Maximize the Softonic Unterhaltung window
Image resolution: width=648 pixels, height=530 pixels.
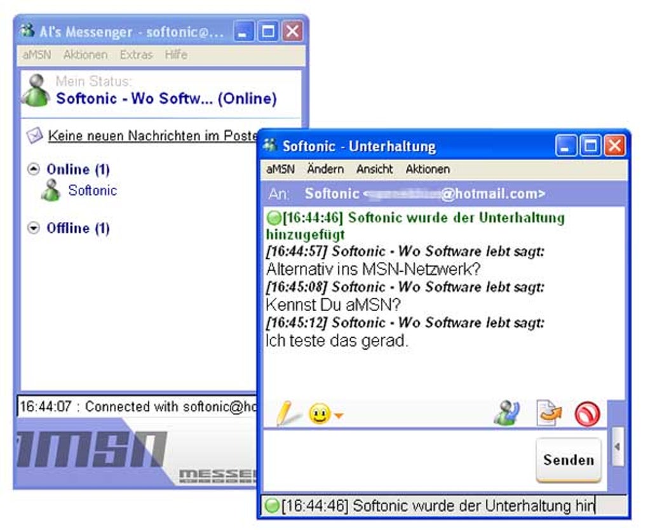[590, 145]
